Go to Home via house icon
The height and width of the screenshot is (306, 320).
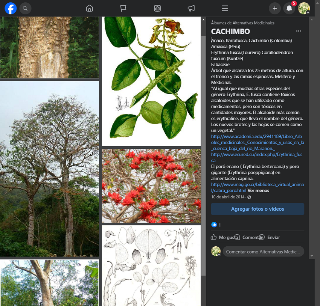point(89,8)
